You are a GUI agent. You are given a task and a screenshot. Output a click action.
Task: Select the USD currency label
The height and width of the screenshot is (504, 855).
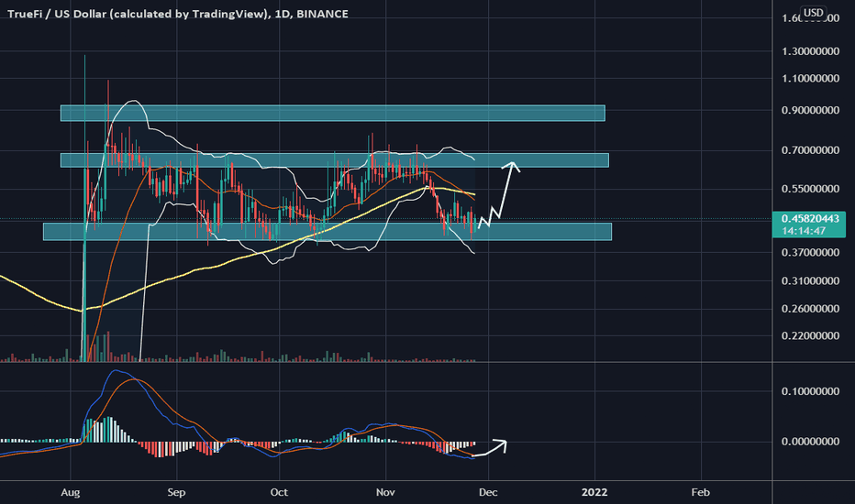click(x=813, y=13)
